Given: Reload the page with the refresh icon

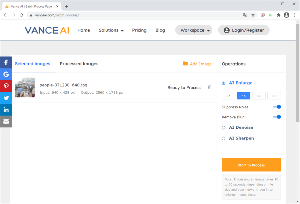Looking at the screenshot, I should tap(22, 15).
